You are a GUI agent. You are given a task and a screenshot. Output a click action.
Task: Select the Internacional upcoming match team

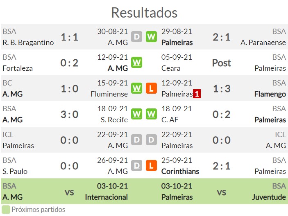pos(107,197)
